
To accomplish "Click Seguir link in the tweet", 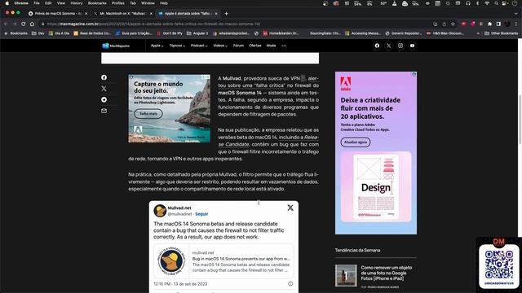I will click(x=201, y=214).
